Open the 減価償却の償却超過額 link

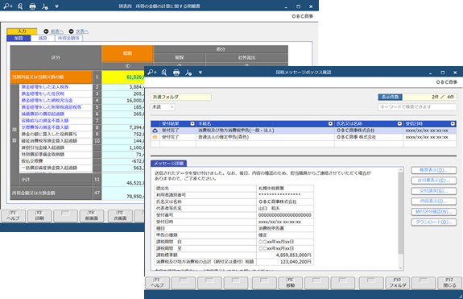tap(43, 114)
